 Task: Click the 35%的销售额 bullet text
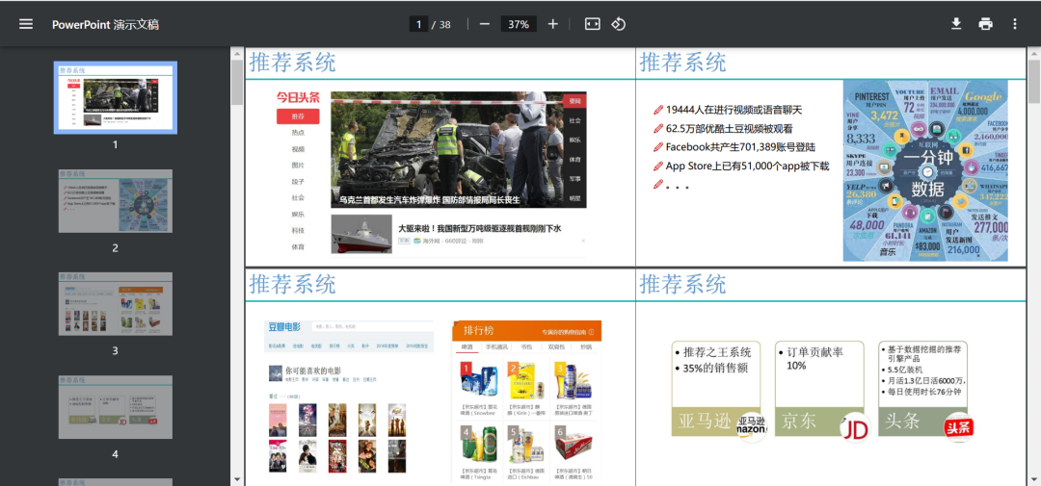pos(715,368)
